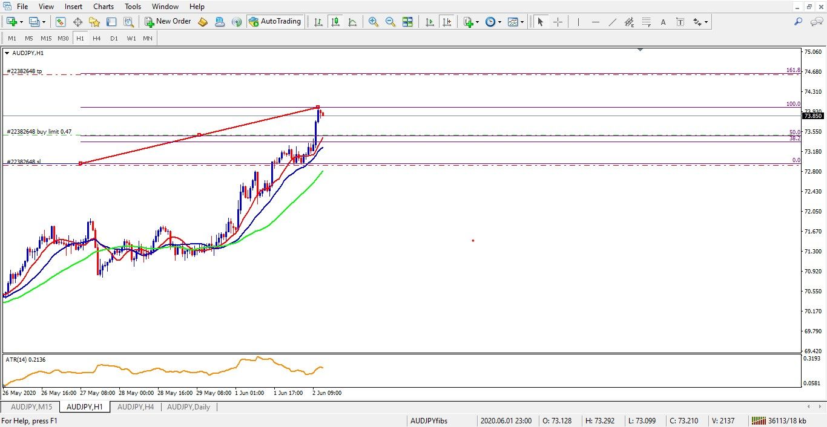Toggle the Market Watch window icon
The image size is (827, 427).
coord(61,22)
